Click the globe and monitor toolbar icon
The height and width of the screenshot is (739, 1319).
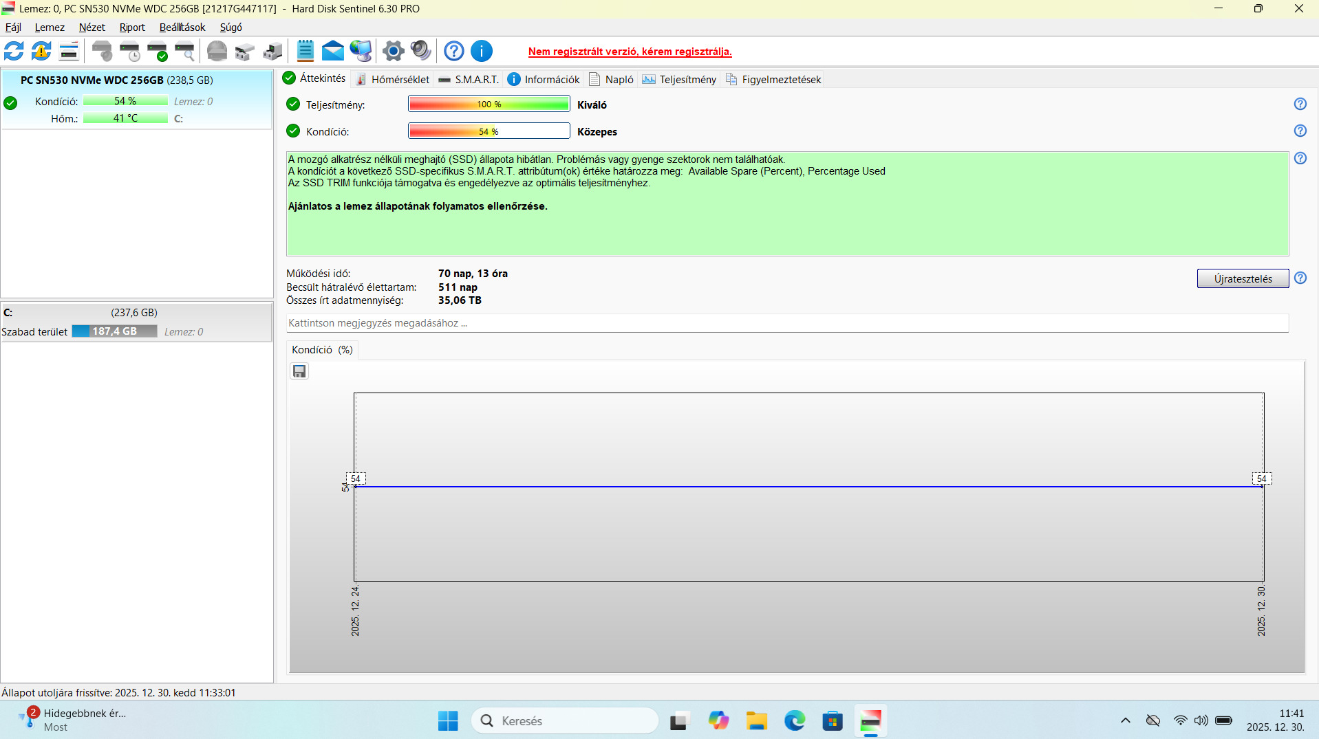(x=361, y=51)
